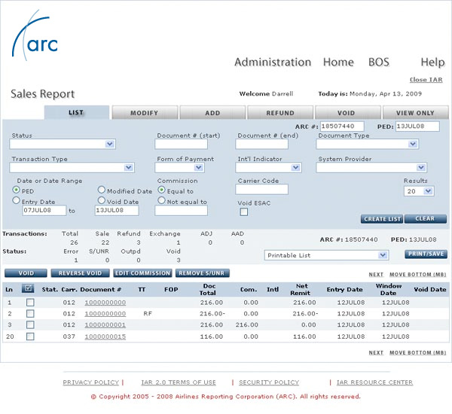Open document 1000000015 link
This screenshot has height=414, width=452.
tap(105, 336)
